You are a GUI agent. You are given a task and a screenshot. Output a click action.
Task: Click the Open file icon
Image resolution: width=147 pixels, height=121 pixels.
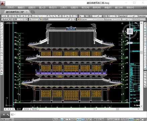[x=5, y=16]
